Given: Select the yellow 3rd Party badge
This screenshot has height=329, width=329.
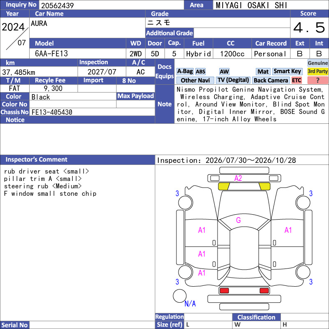Looking at the screenshot, I should (x=317, y=72).
